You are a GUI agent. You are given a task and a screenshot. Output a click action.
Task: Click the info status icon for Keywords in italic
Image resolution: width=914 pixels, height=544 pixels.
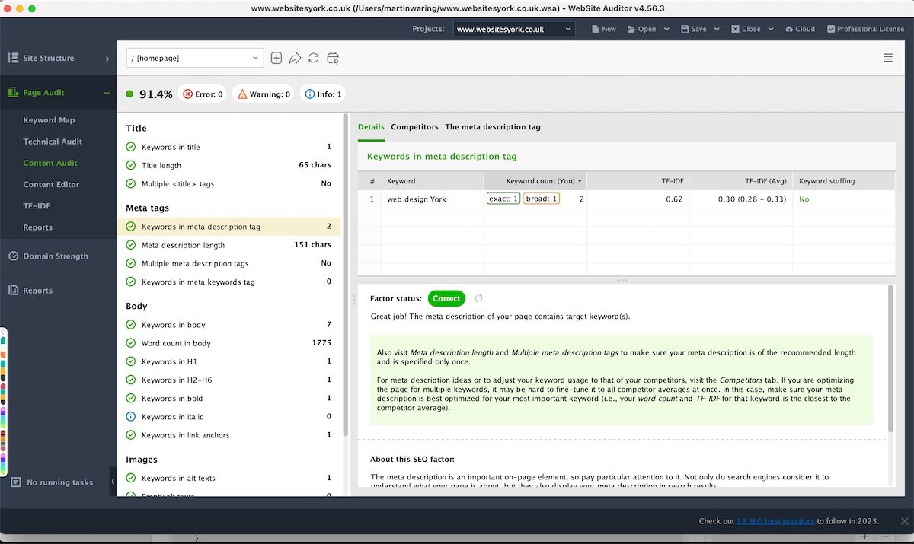[x=131, y=417]
